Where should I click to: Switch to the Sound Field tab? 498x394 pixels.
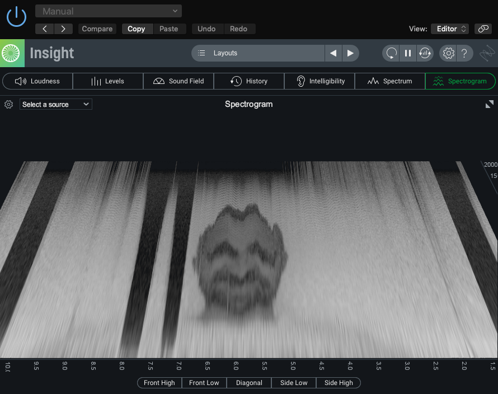tap(178, 81)
